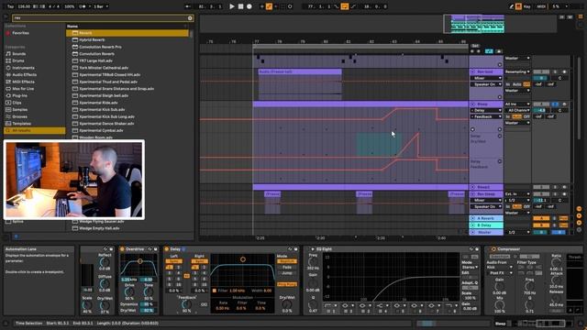This screenshot has width=587, height=330.
Task: Select the Reverb item in results
Action: tap(127, 33)
